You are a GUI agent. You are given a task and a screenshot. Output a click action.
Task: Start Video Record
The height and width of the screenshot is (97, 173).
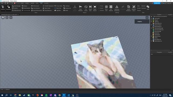click(95, 8)
